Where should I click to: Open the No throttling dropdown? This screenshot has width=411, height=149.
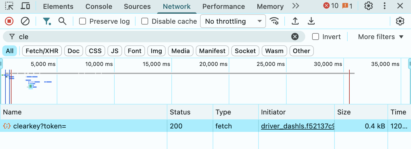pyautogui.click(x=233, y=21)
